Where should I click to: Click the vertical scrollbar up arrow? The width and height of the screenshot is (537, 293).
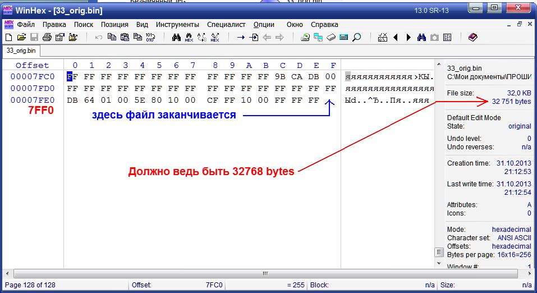click(439, 64)
